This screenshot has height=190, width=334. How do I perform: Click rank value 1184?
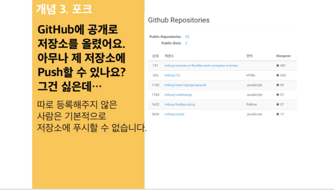[155, 95]
